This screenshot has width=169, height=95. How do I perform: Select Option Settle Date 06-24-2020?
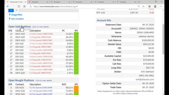148,83
